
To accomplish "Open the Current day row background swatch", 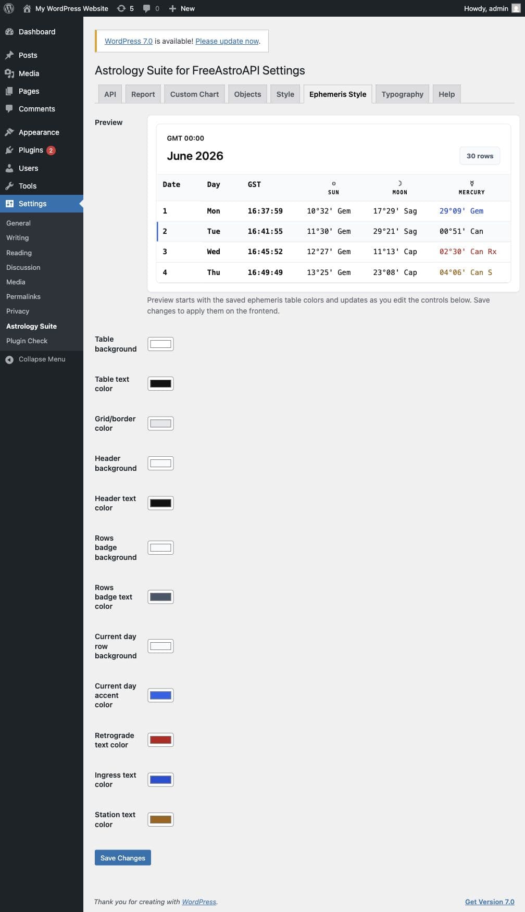I will click(160, 646).
